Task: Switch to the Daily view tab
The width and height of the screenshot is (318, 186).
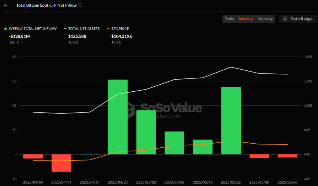Action: (229, 19)
